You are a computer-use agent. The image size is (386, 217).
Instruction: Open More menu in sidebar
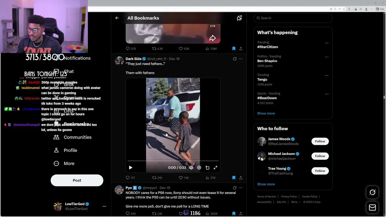click(x=64, y=163)
